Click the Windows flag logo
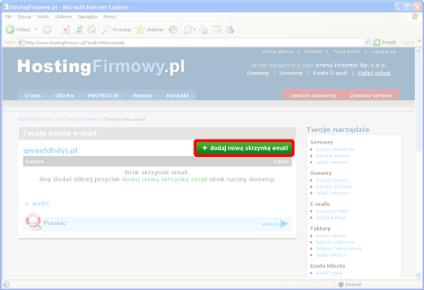 [x=414, y=17]
